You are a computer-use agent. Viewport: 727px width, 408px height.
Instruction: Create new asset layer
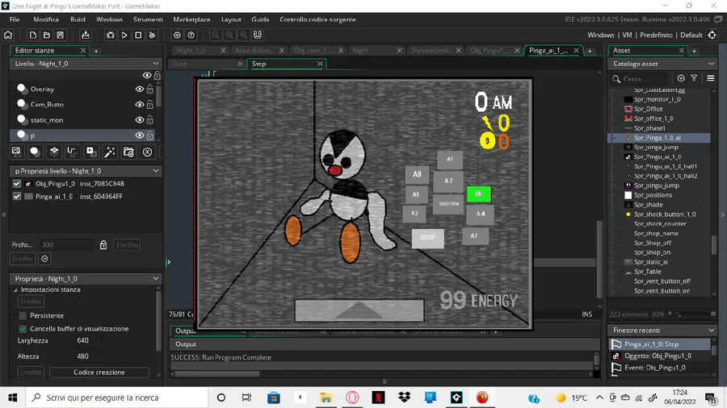coord(90,152)
